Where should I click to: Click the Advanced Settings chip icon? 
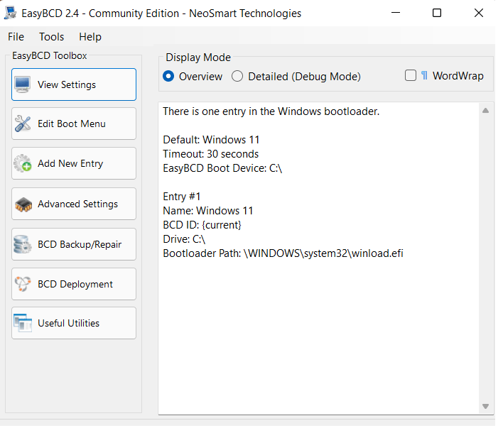23,204
